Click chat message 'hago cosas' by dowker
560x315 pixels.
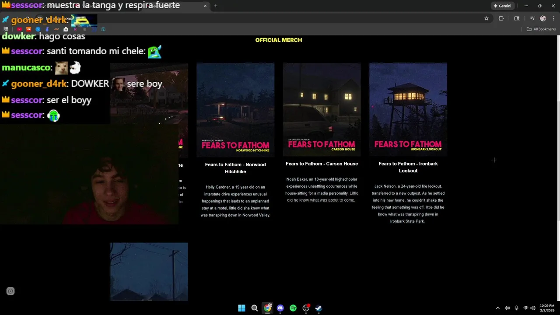click(x=62, y=37)
